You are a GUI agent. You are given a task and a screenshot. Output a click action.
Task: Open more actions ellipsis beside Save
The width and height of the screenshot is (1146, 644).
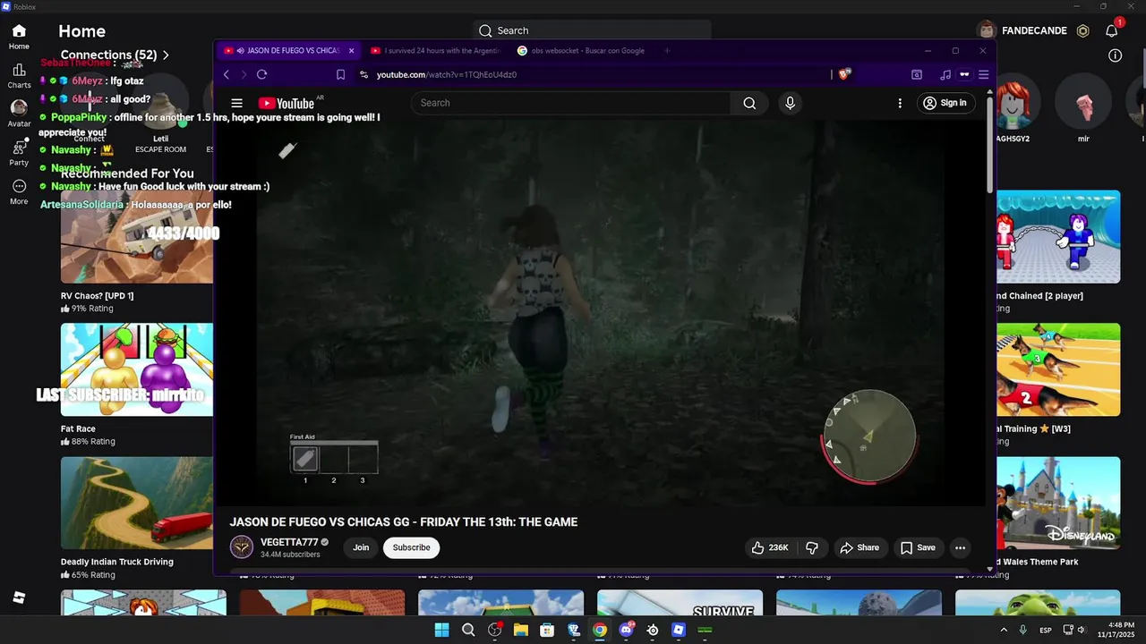960,547
